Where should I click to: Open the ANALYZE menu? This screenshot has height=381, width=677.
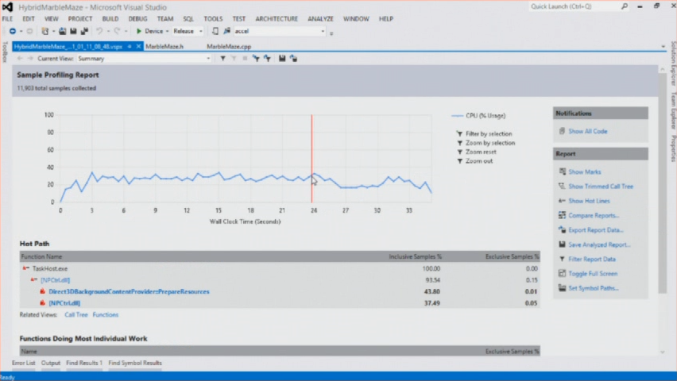pos(320,18)
